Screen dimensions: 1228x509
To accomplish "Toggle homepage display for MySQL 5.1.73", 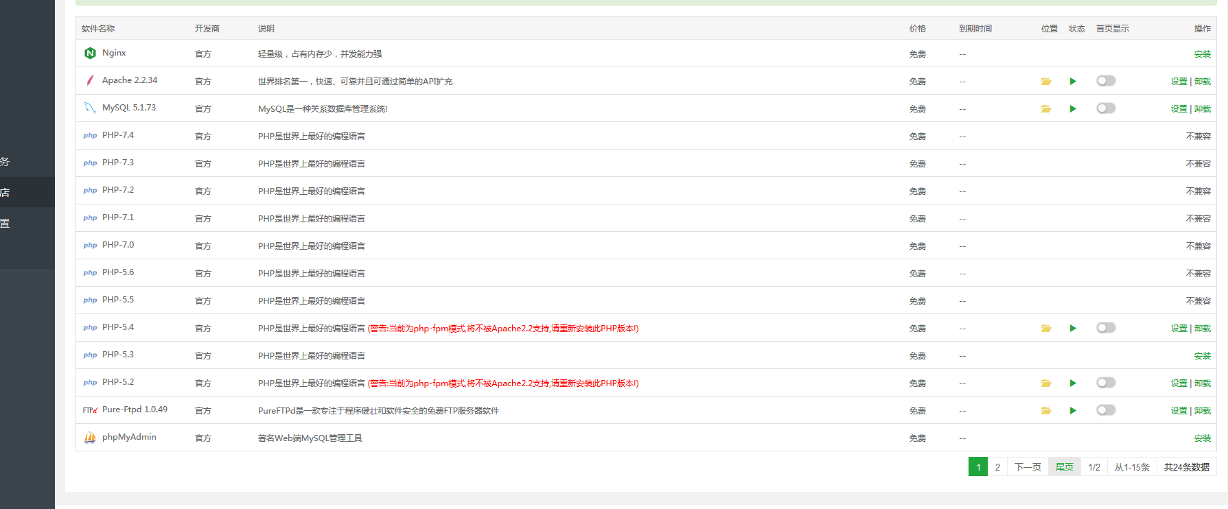I will point(1106,108).
